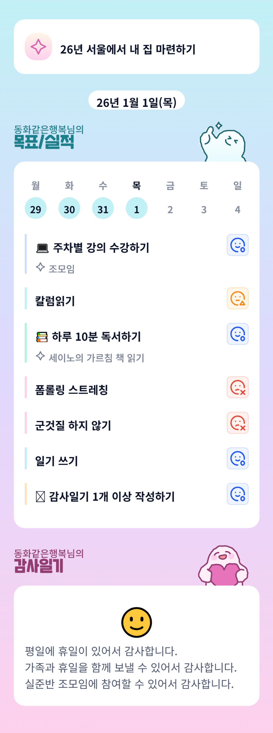
Task: Click the yellow smiley emoji in gratitude diary
Action: click(136, 622)
